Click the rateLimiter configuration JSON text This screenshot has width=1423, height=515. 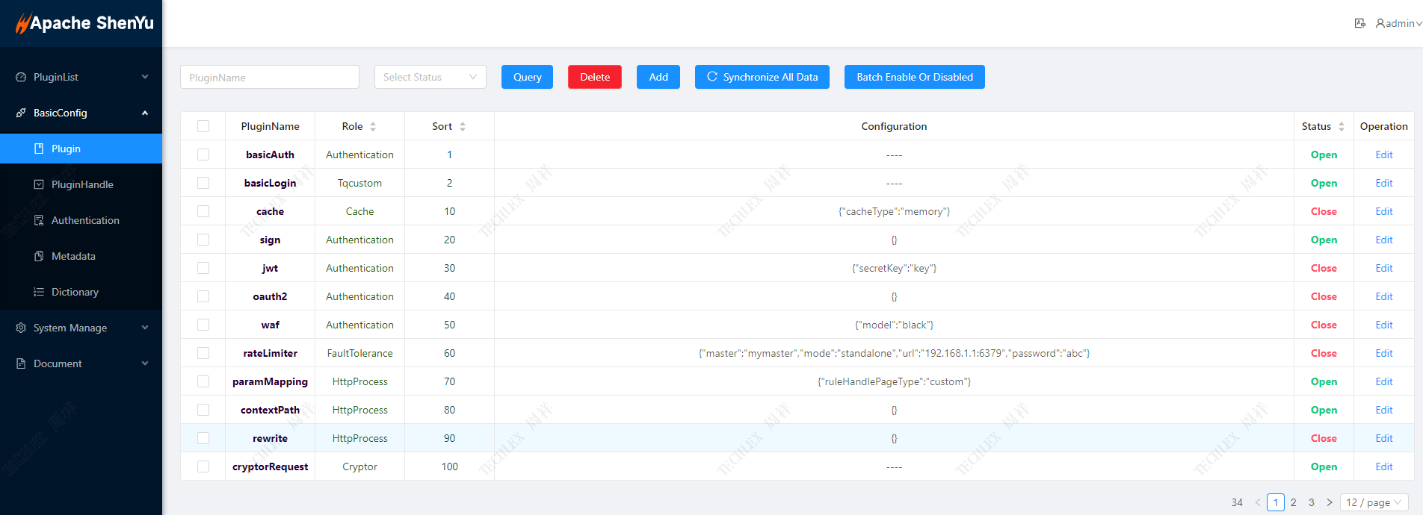[894, 353]
